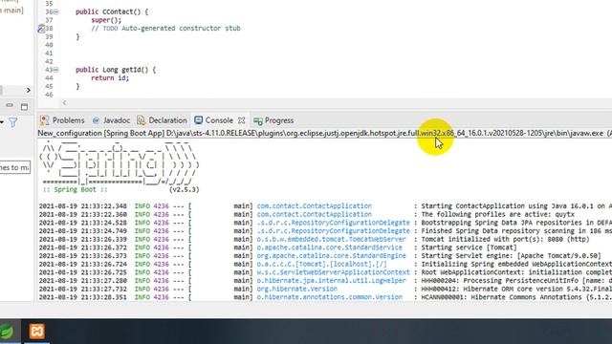Click the "(v2.5.3)" version text
This screenshot has height=344, width=612.
click(x=185, y=189)
